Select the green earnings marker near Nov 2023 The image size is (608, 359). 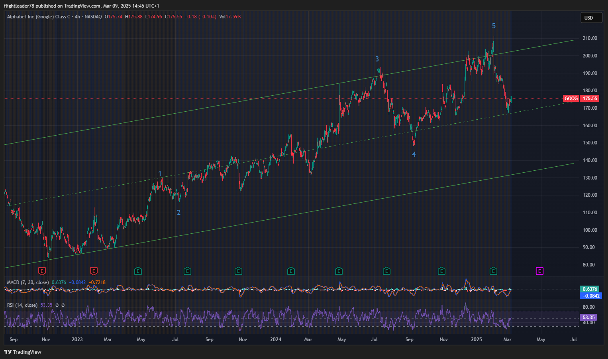(x=238, y=271)
